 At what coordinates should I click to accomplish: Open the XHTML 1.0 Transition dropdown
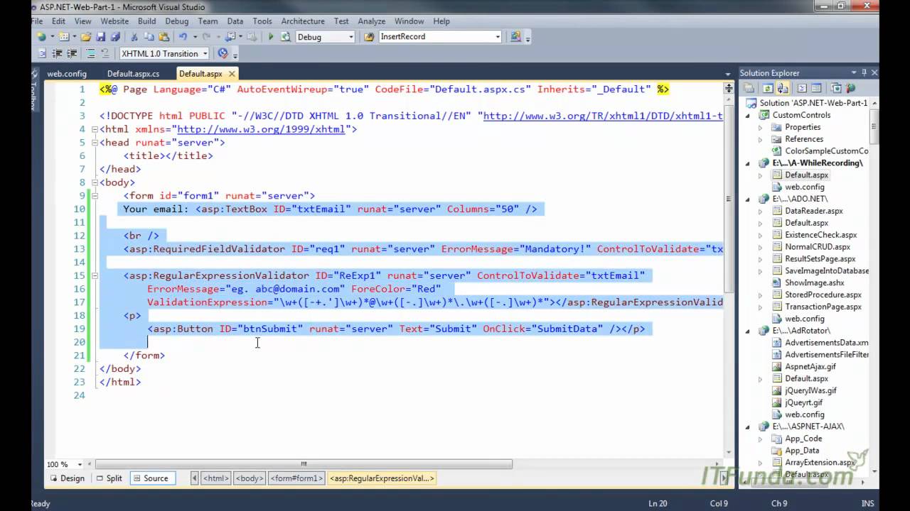(205, 53)
